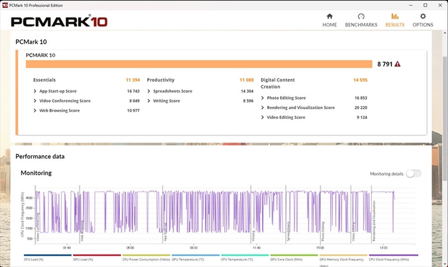Expand Web Browsing Score row
448x267 pixels.
coord(36,111)
